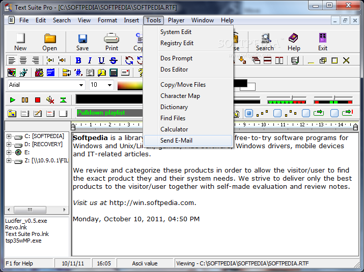Click the New document button

click(20, 42)
